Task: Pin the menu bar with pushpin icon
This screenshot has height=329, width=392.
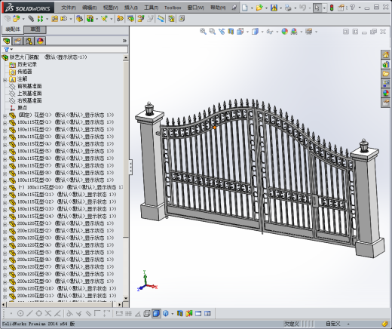Action: tap(234, 8)
